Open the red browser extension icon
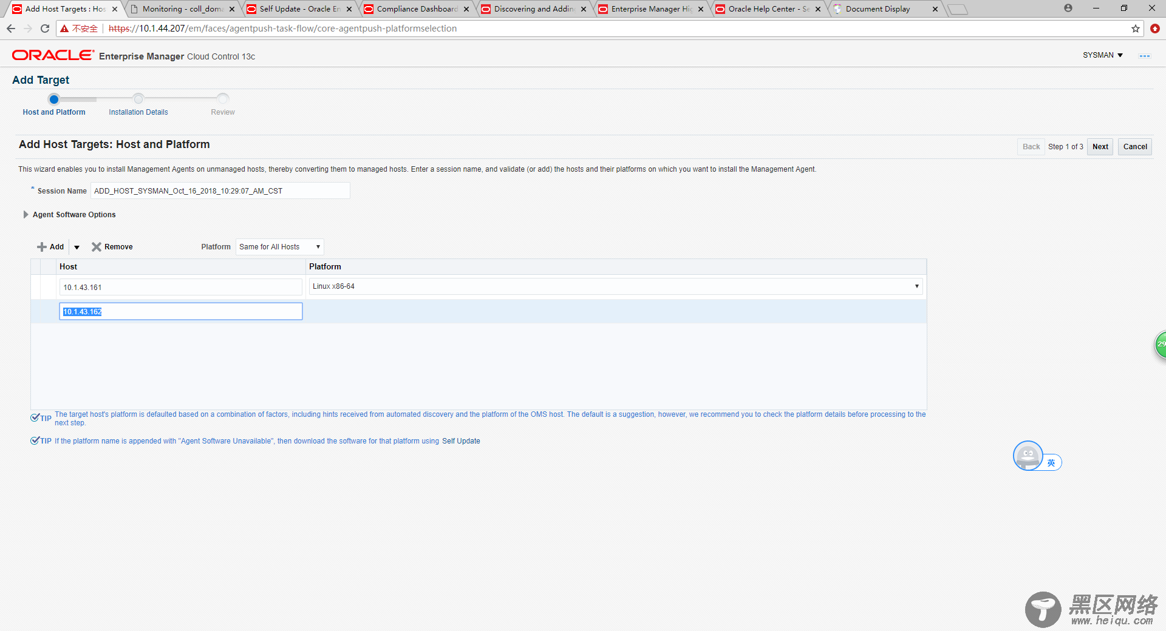The height and width of the screenshot is (631, 1166). point(1155,29)
